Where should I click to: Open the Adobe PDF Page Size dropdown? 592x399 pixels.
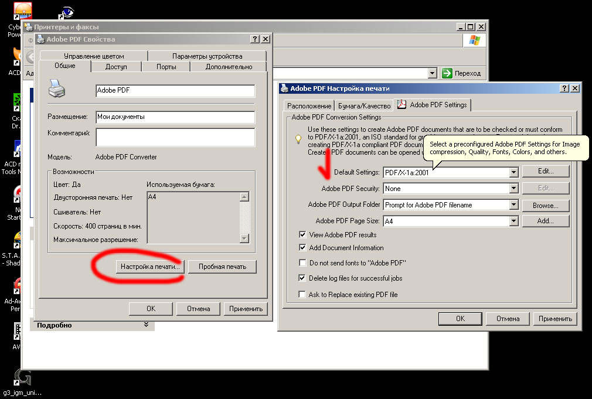click(x=513, y=221)
